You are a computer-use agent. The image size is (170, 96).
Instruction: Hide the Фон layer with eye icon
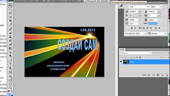click(x=121, y=62)
